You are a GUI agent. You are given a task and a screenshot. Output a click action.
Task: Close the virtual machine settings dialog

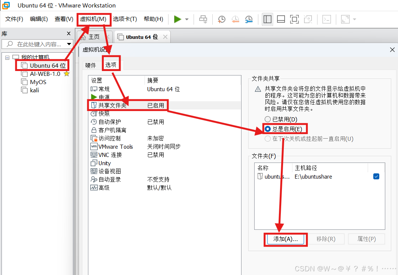[x=392, y=50]
